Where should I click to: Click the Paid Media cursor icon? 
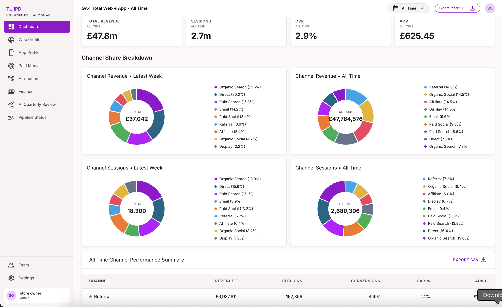point(11,66)
